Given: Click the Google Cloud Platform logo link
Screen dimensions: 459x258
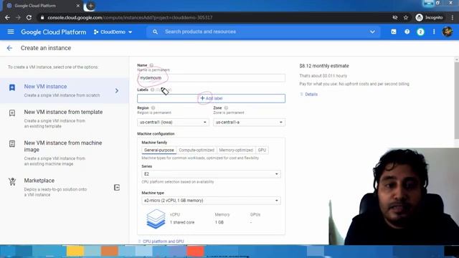Looking at the screenshot, I should click(54, 32).
